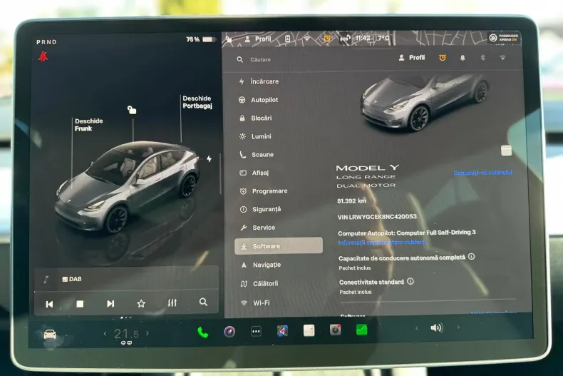Tap the DAB media source label
Screen dimensions: 563x376
point(72,279)
